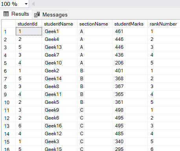
Task: Select the sectionName column header
Action: (95, 24)
